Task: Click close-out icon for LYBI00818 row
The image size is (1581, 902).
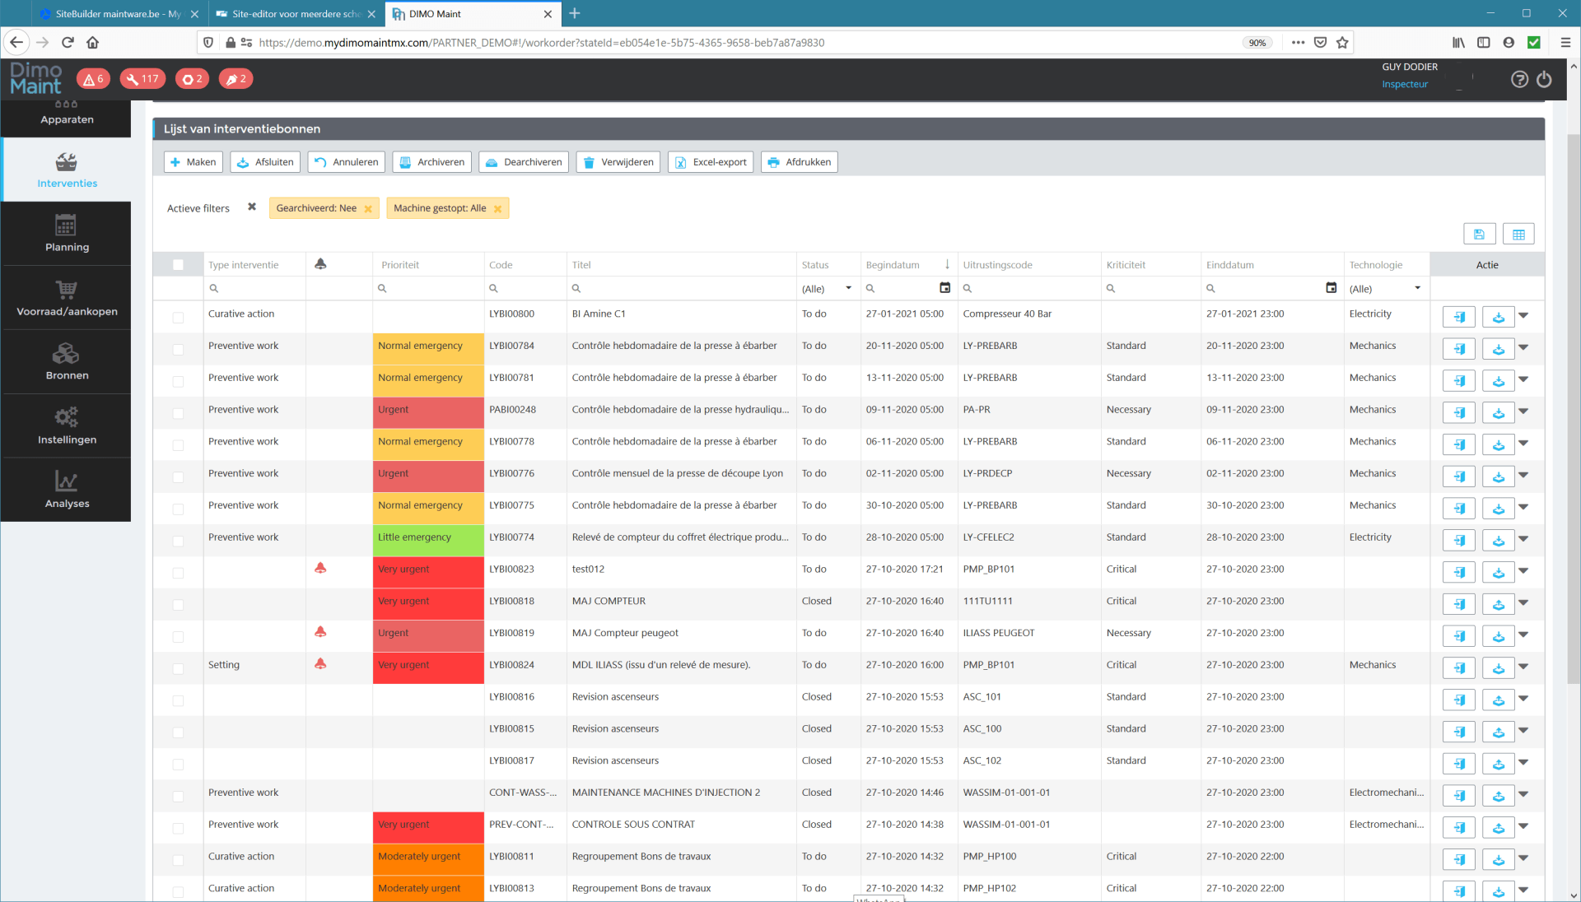Action: coord(1499,603)
